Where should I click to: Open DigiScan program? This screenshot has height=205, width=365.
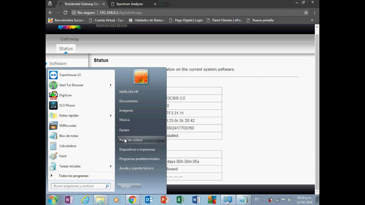click(x=82, y=95)
